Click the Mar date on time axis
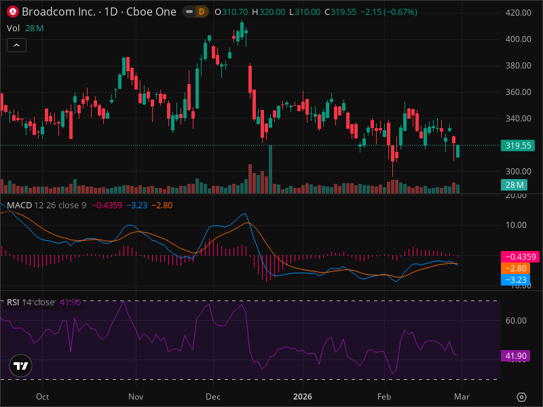The width and height of the screenshot is (543, 407). coord(462,397)
